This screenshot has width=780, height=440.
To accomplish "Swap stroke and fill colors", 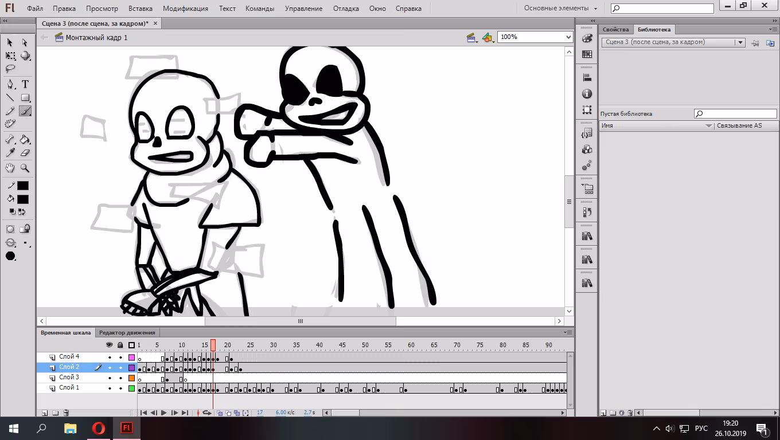I will pos(22,212).
